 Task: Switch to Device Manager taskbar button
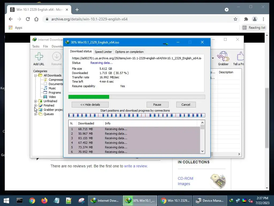[210, 201]
